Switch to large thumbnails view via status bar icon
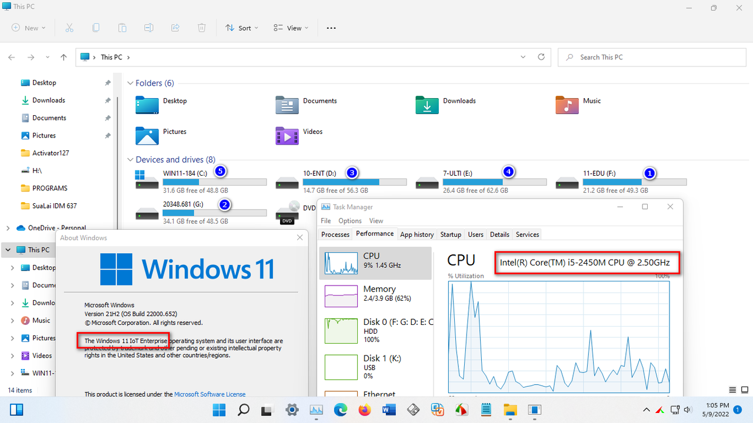753x423 pixels. (x=744, y=390)
